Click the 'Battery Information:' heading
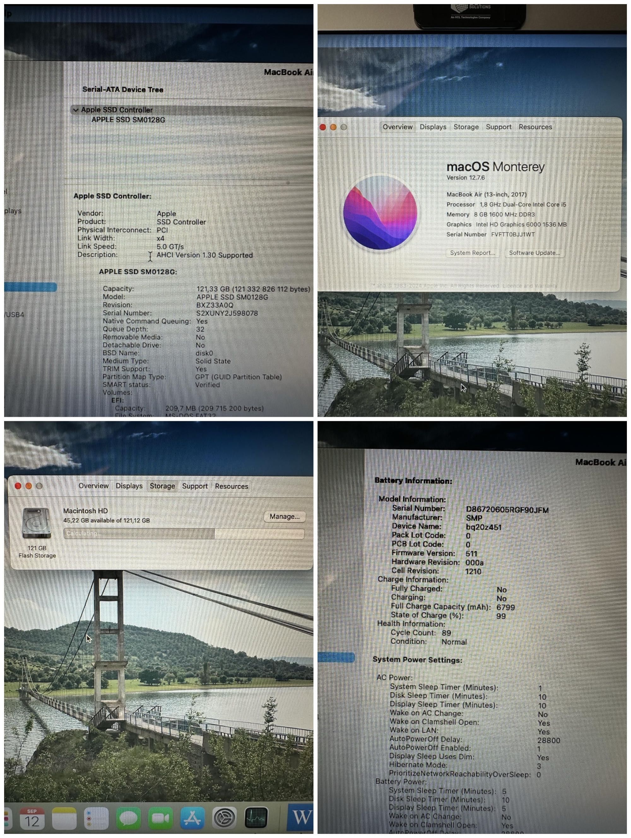Image resolution: width=631 pixels, height=838 pixels. tap(413, 481)
